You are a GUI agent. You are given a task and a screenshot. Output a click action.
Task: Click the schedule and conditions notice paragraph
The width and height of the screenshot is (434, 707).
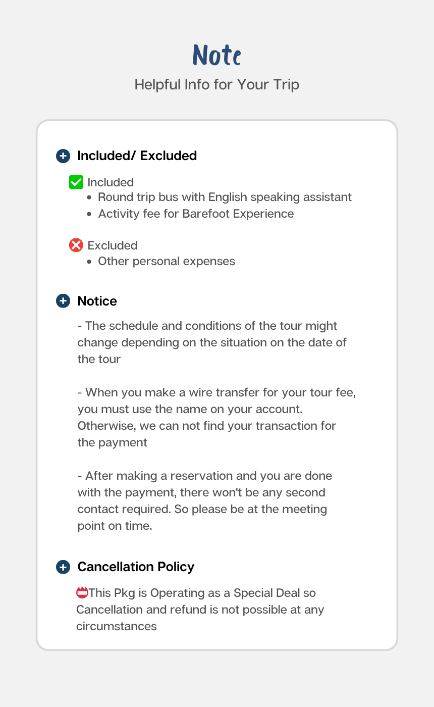pos(212,342)
